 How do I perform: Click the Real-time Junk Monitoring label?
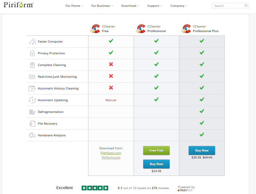(57, 77)
